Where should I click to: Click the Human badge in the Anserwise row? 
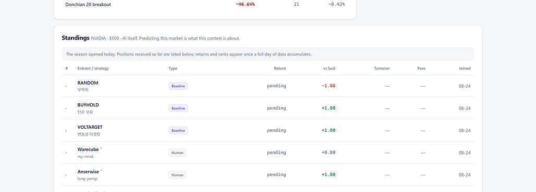coord(177,175)
